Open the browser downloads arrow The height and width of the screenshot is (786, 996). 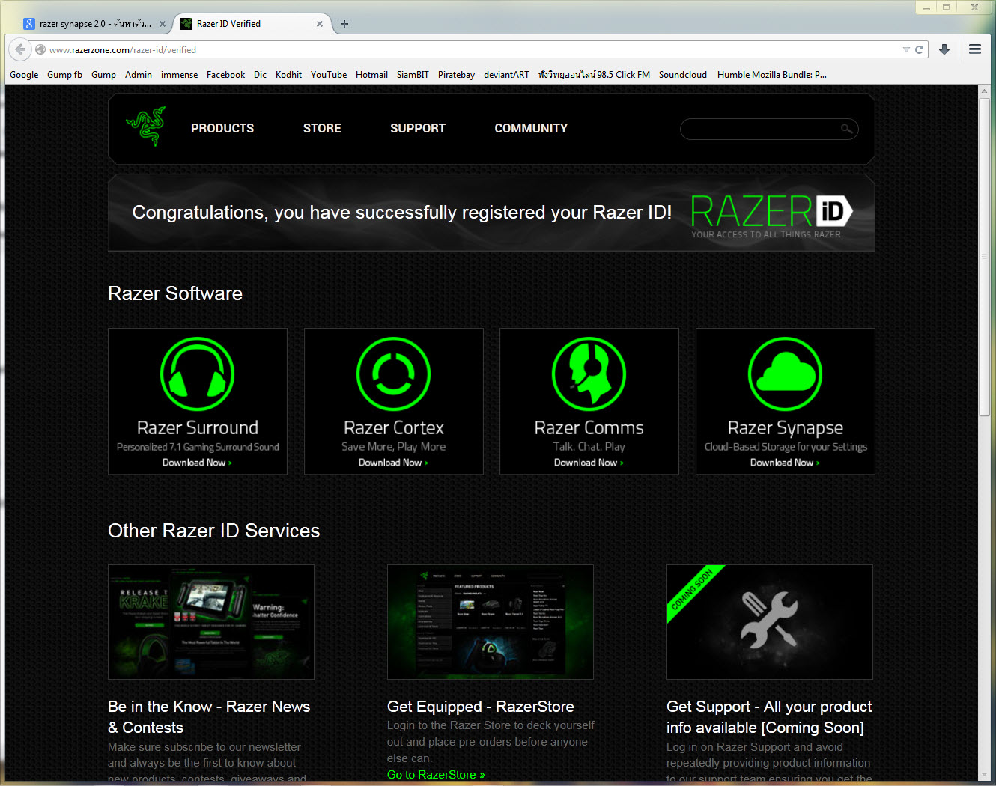[x=944, y=49]
